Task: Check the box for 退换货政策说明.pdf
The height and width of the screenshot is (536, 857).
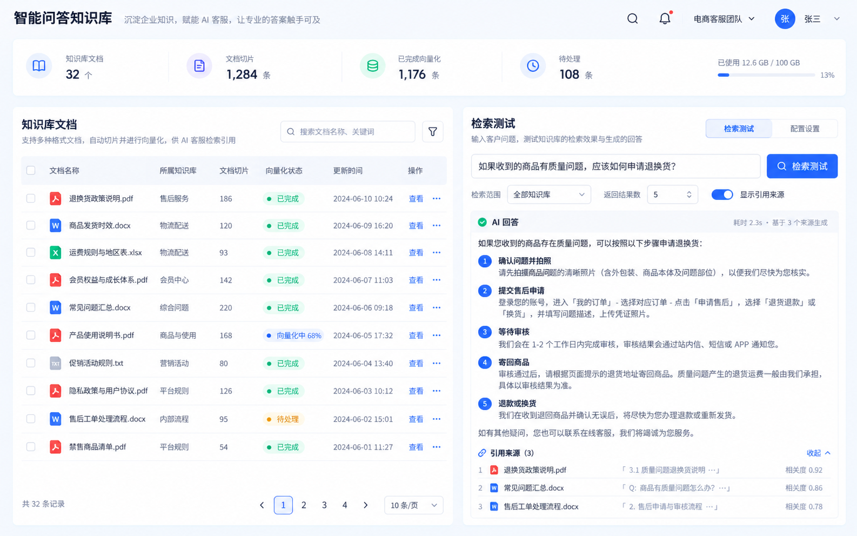Action: (x=31, y=198)
